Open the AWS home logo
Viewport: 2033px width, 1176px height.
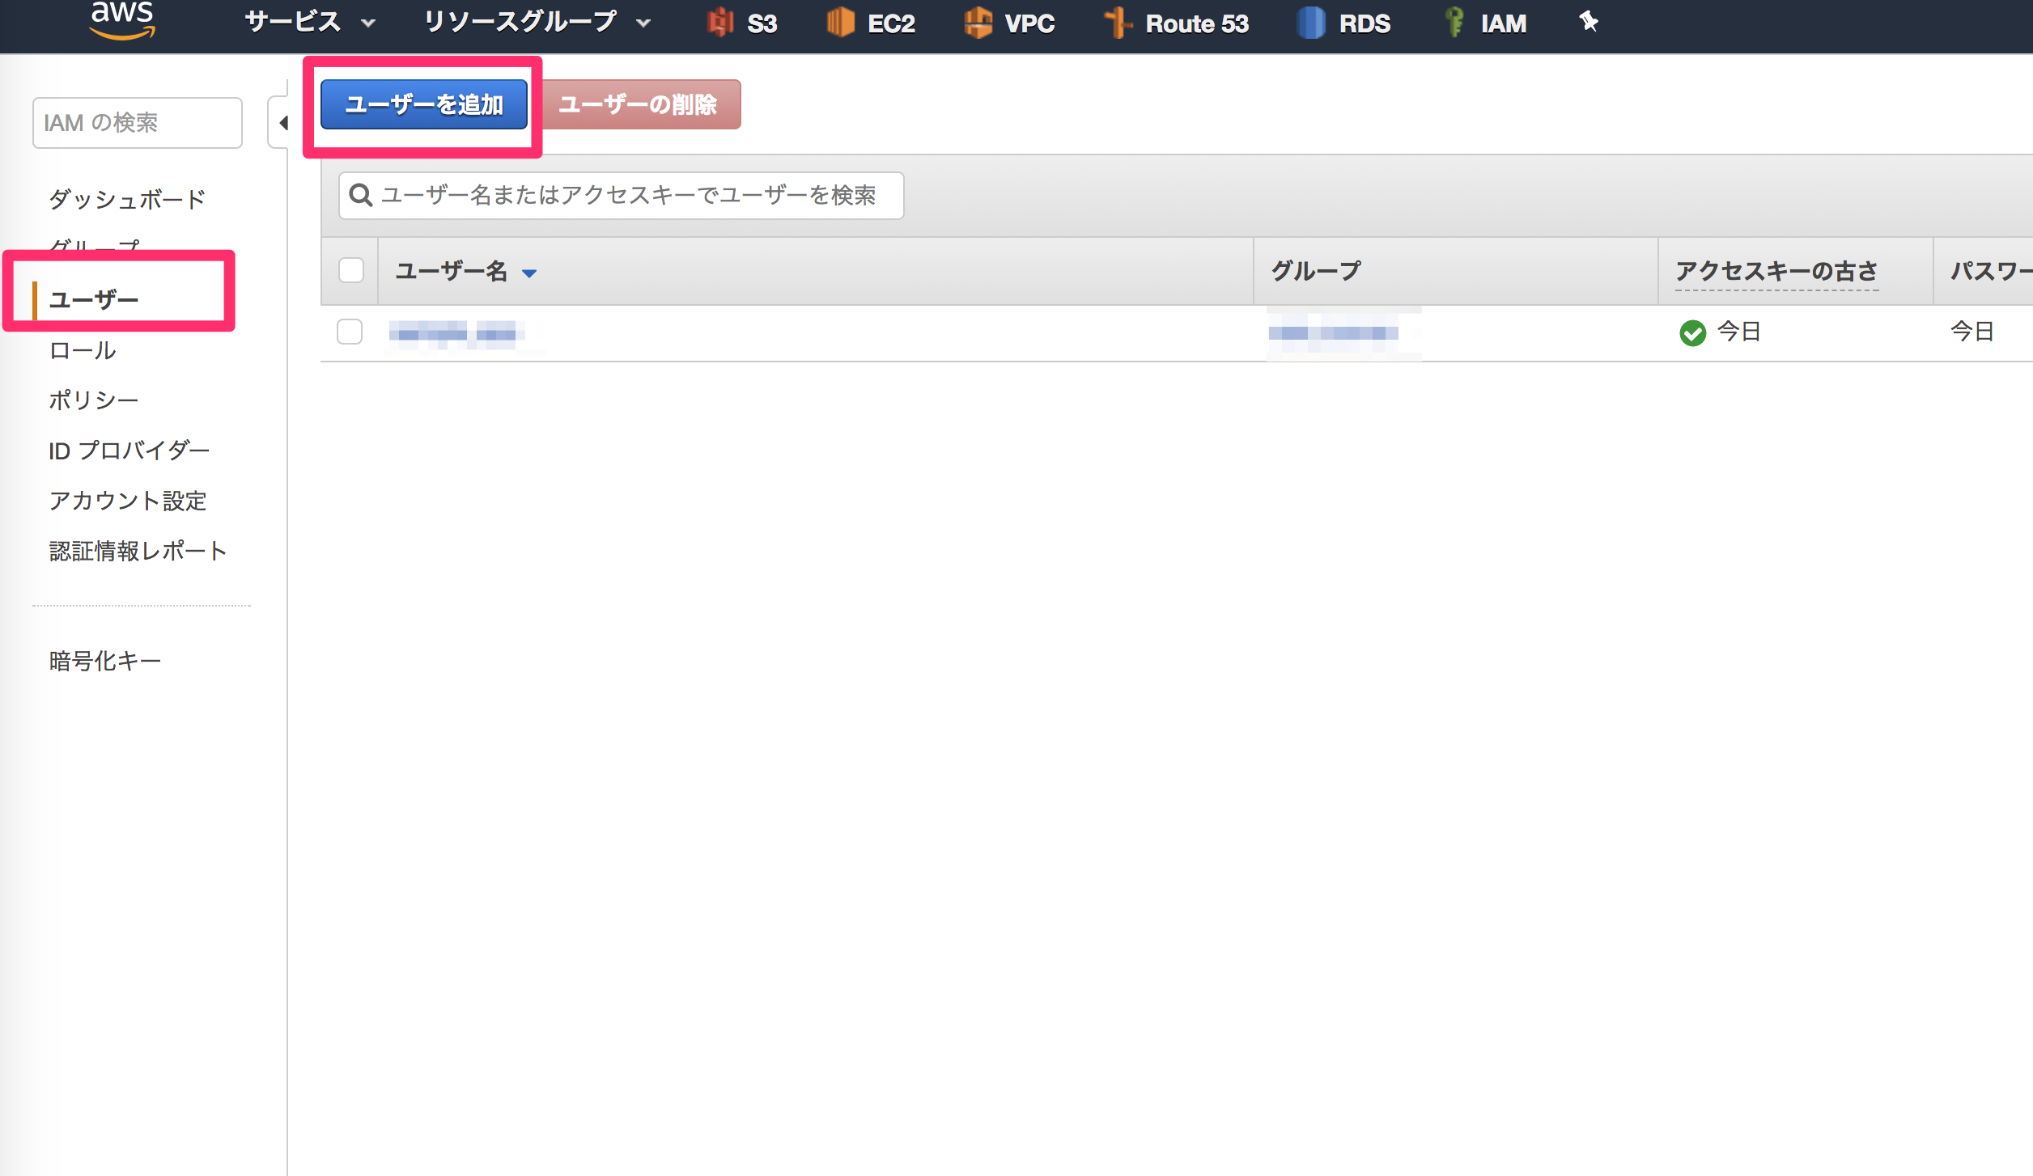[x=122, y=19]
